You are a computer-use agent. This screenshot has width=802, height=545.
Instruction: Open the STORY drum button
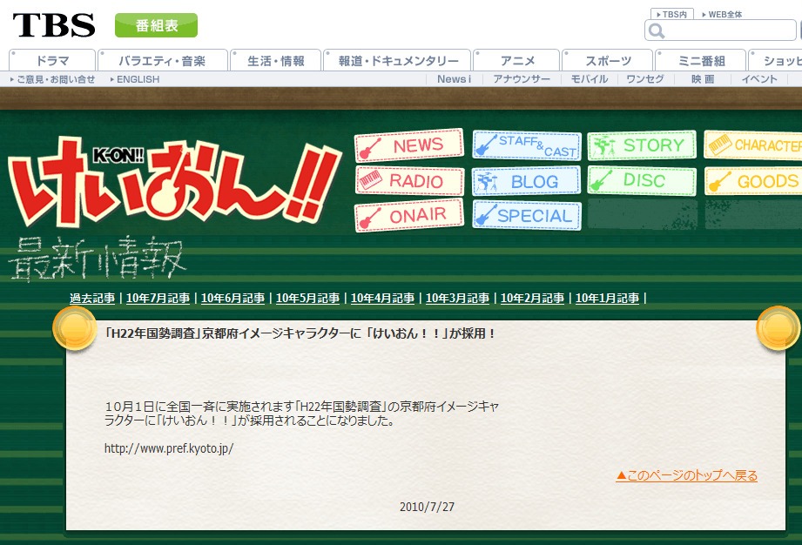[x=642, y=145]
